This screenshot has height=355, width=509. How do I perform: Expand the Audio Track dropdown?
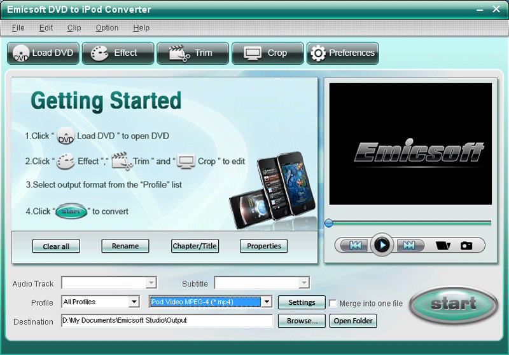(151, 283)
